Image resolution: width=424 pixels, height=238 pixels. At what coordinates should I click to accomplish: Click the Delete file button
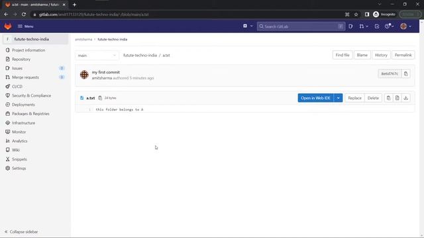(373, 98)
